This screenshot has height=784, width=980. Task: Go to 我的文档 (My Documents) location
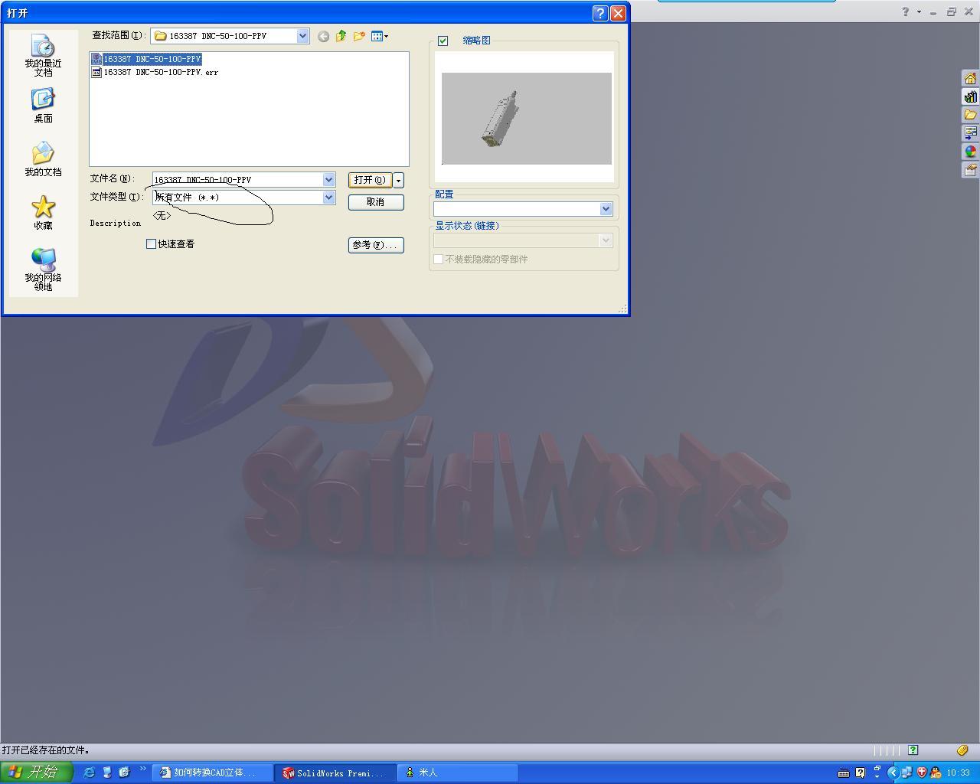point(43,159)
